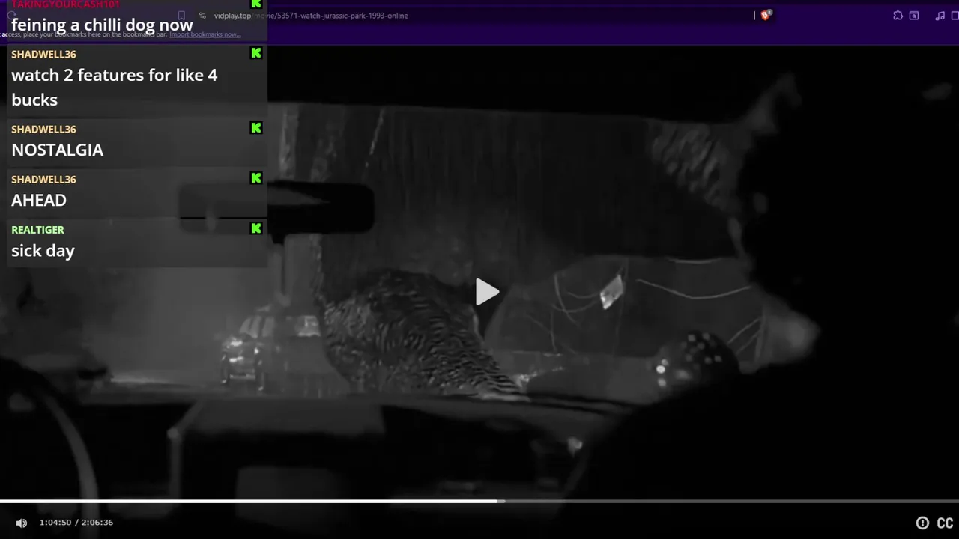Toggle closed captions with the CC button
This screenshot has width=959, height=539.
(946, 523)
